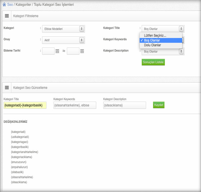Focus the Kategori Keywords input field
Viewport: 201px width, 192px height.
click(x=75, y=105)
